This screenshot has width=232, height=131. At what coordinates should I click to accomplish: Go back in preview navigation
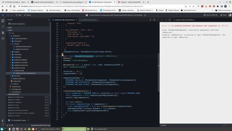point(162,20)
